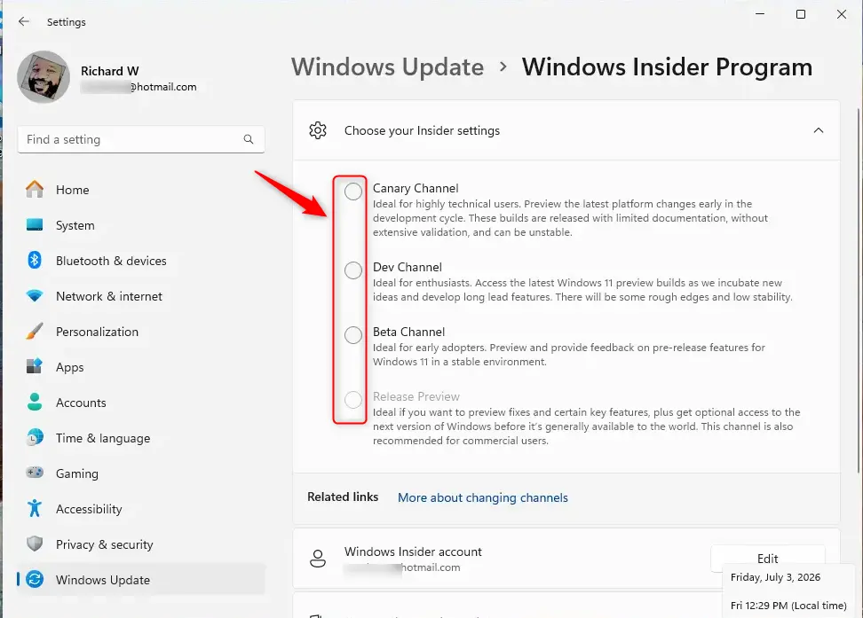
Task: Click the Accessibility figure icon
Action: pos(35,508)
